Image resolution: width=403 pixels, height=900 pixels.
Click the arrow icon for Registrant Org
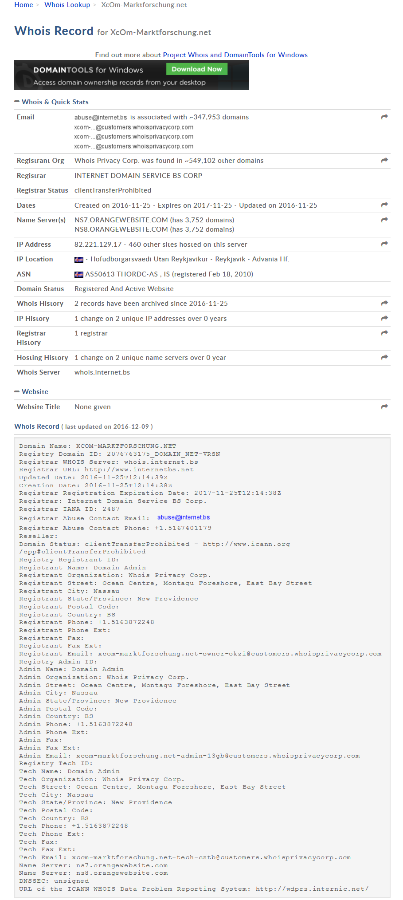384,160
